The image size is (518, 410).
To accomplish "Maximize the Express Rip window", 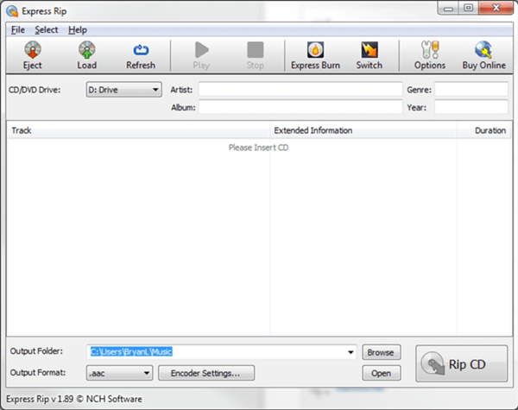I will (469, 8).
